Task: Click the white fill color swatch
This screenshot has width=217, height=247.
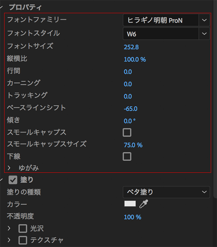Action: [130, 204]
